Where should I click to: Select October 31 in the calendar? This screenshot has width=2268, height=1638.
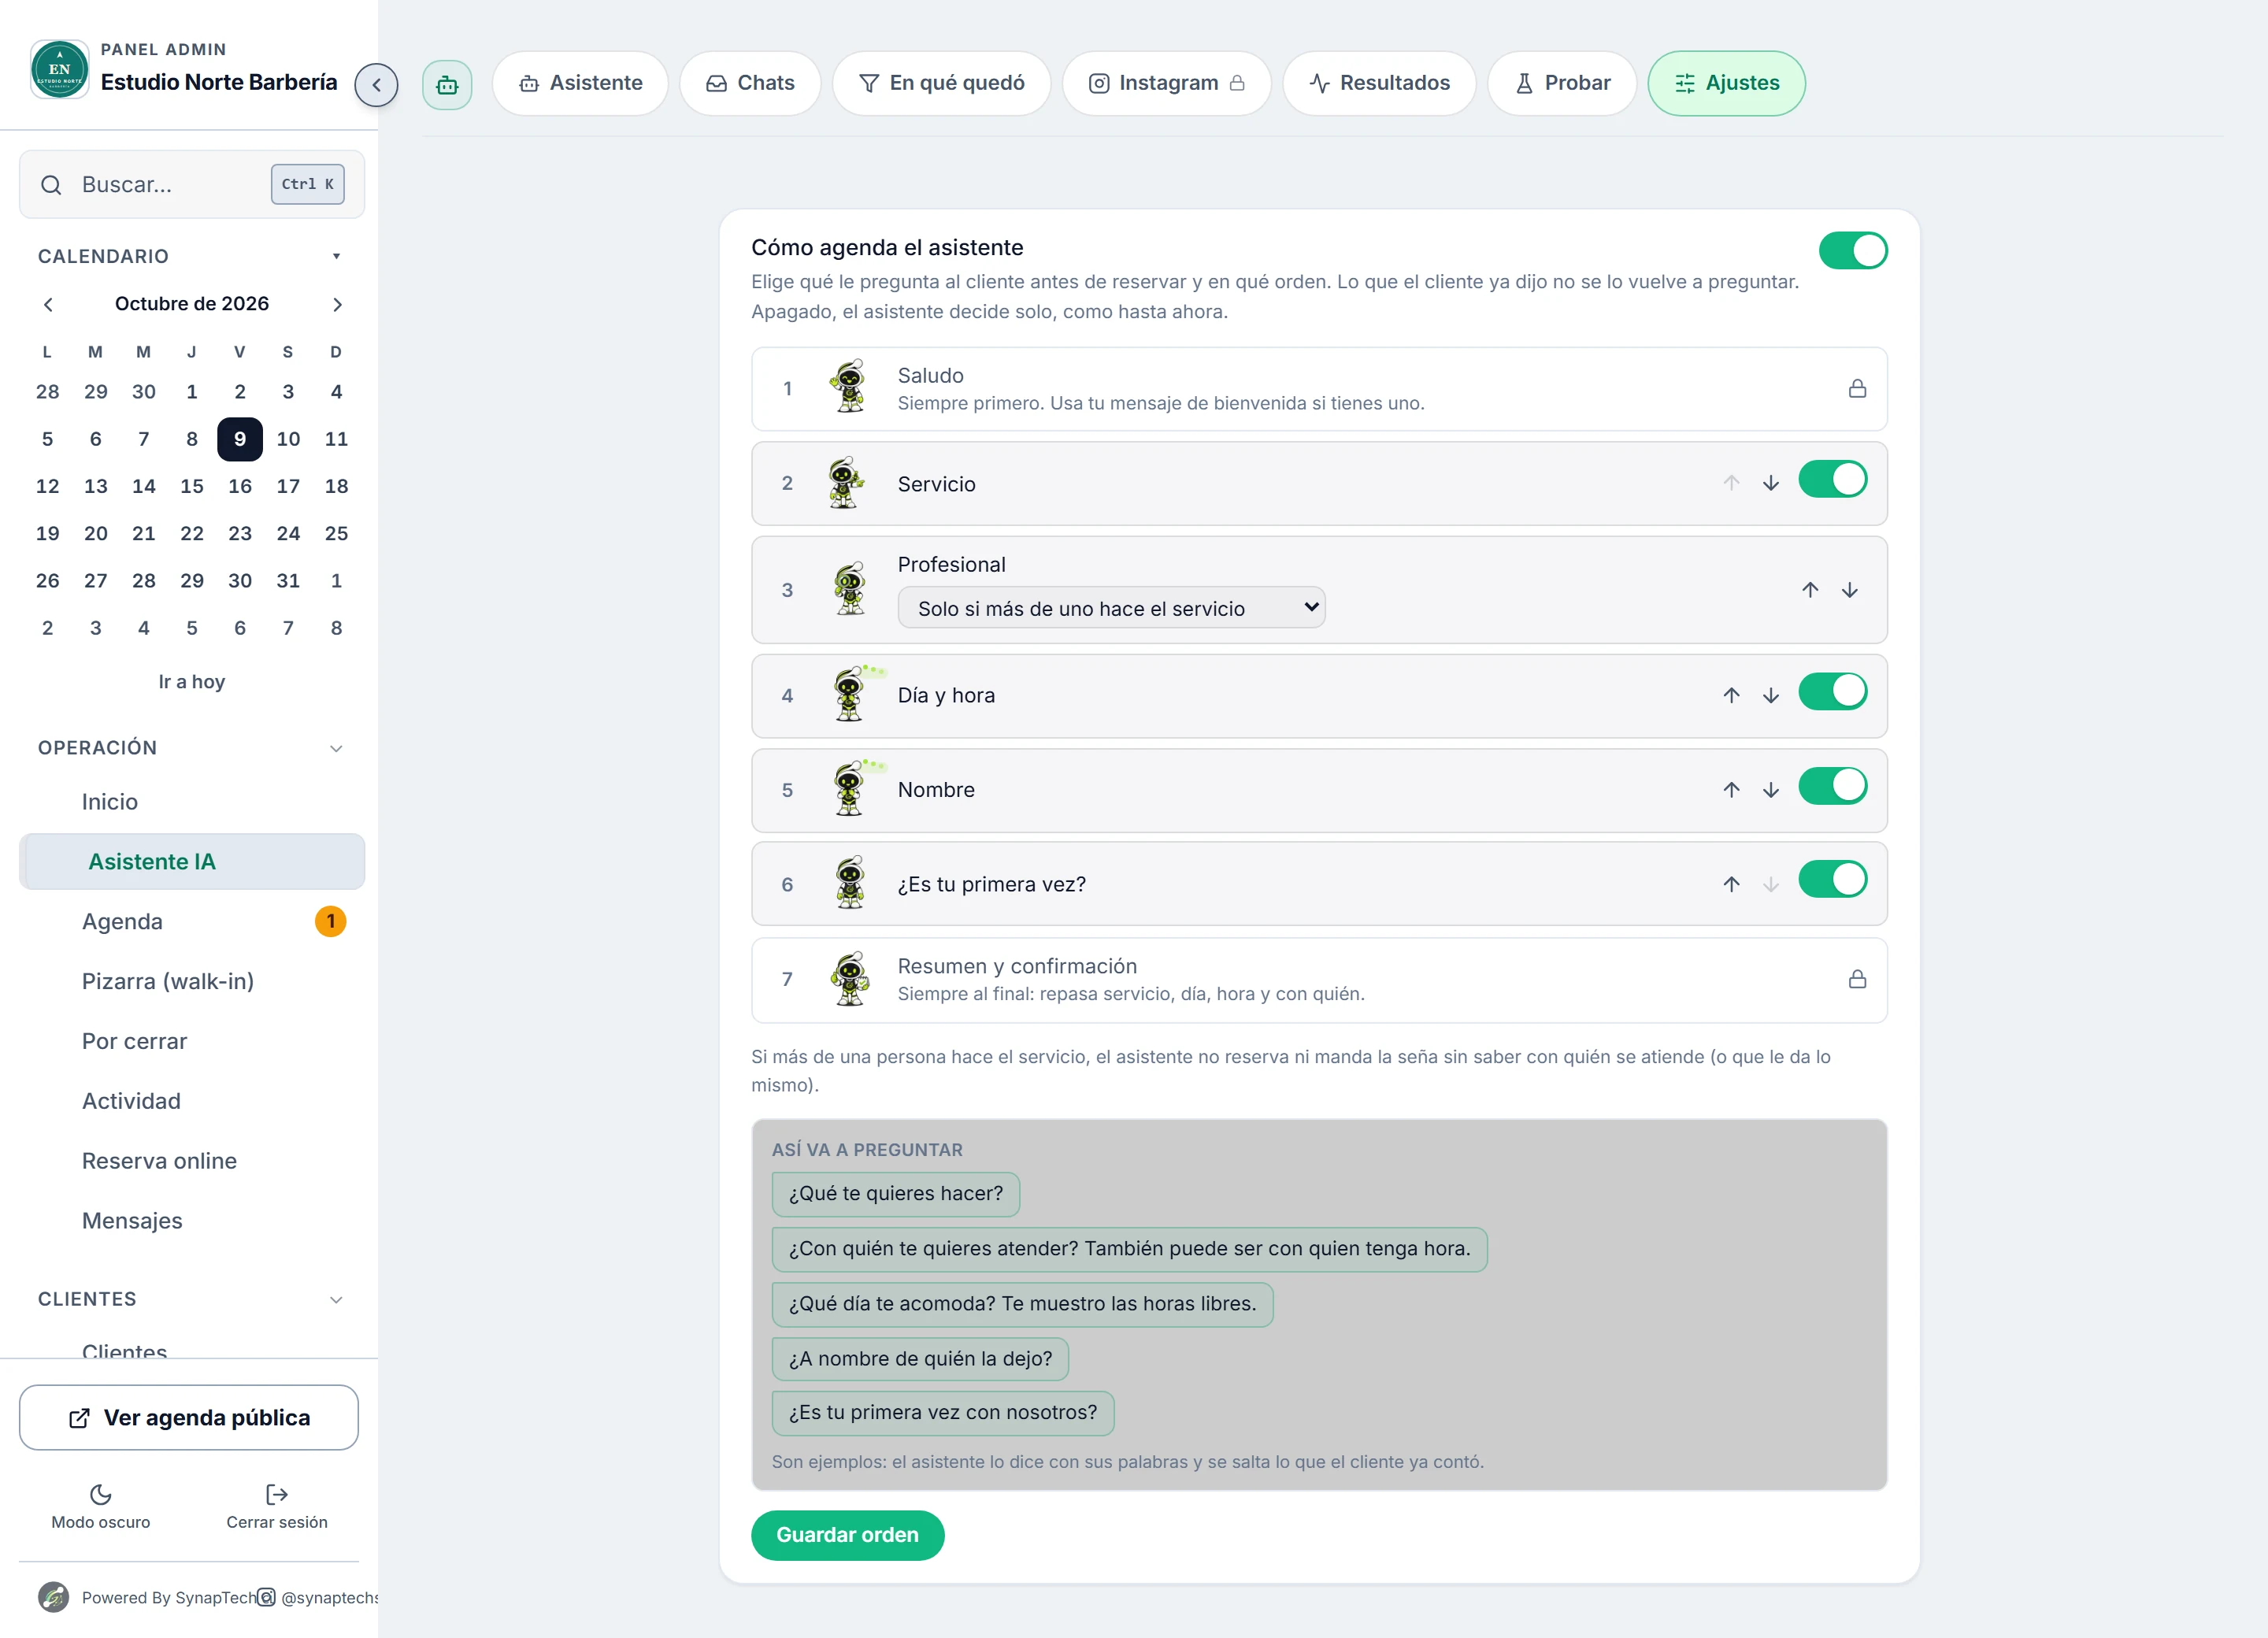(x=288, y=581)
